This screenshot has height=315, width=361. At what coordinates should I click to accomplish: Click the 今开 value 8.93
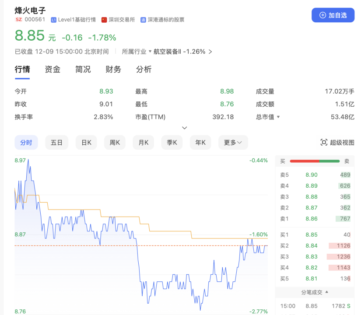[x=106, y=91]
